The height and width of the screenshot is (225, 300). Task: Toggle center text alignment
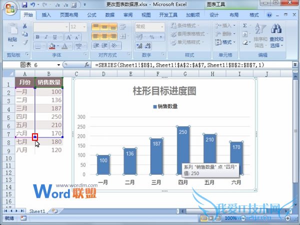(104, 36)
